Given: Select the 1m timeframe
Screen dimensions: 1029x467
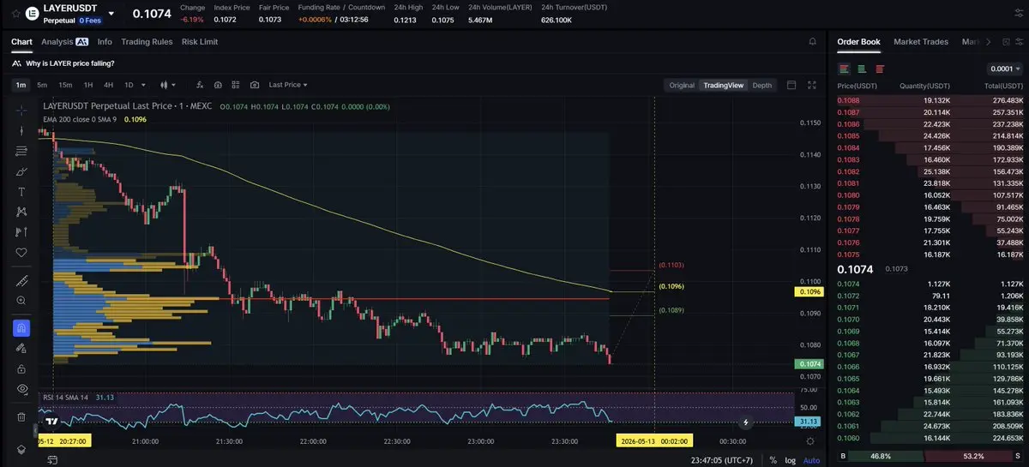Looking at the screenshot, I should tap(21, 85).
